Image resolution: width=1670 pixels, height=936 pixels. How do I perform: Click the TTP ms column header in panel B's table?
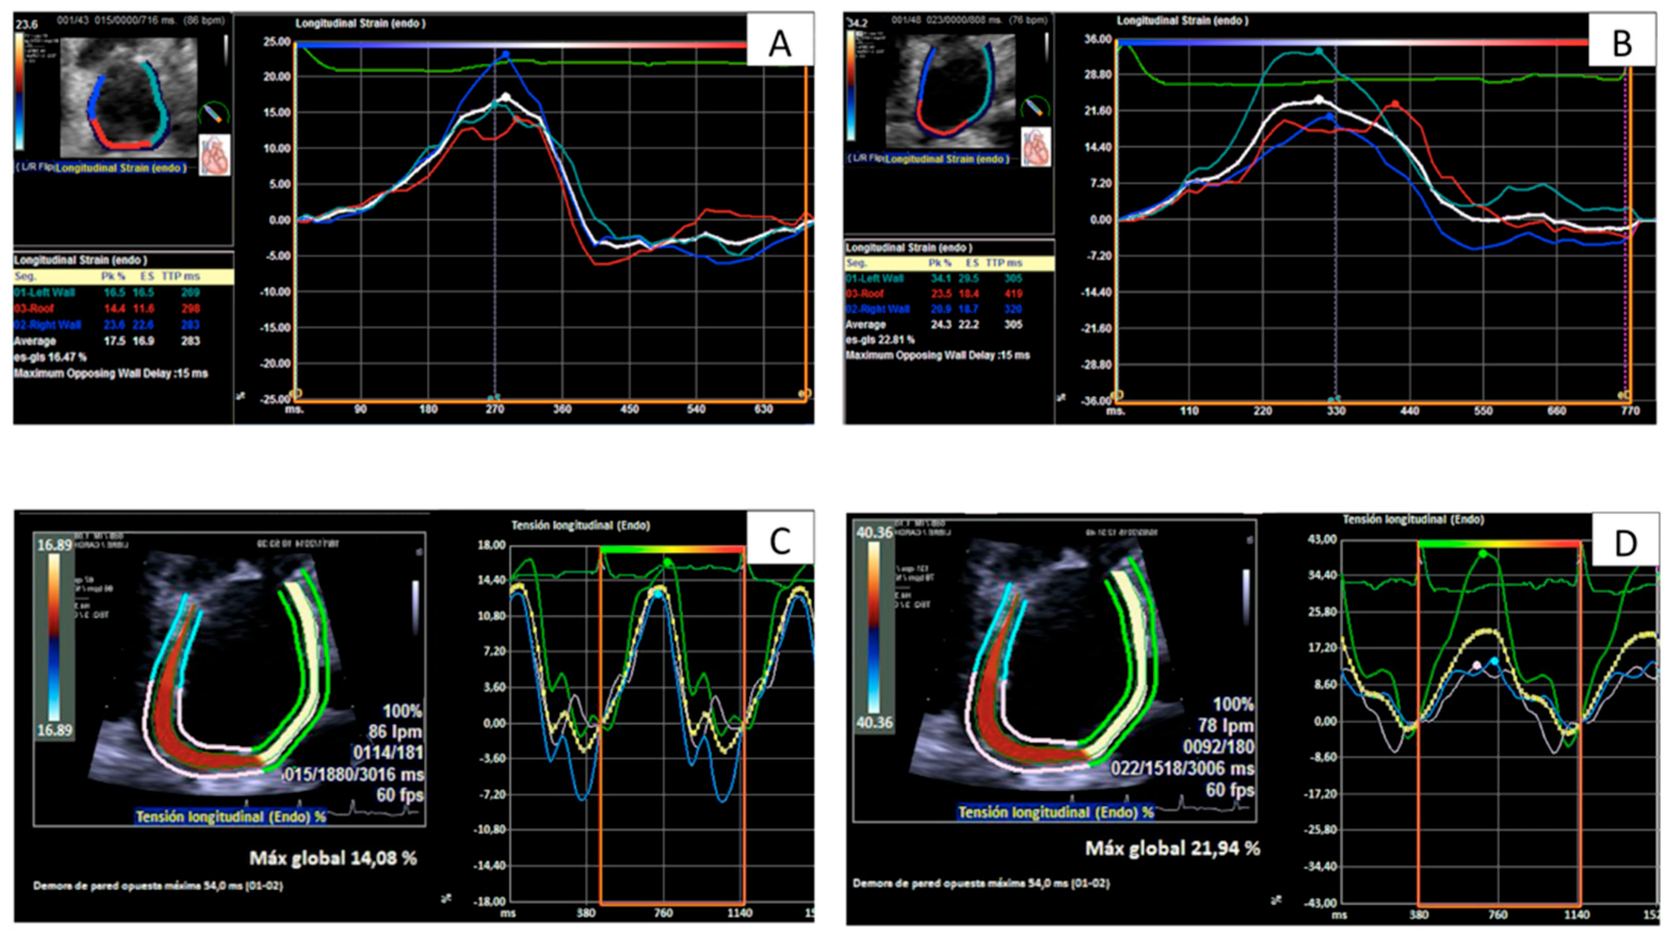[x=1003, y=263]
